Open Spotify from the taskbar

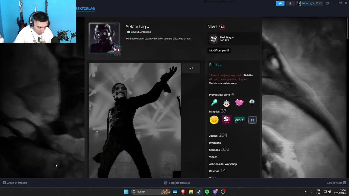tap(207, 192)
